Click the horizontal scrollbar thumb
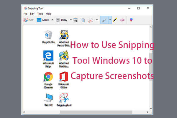The image size is (177, 118). [96, 112]
